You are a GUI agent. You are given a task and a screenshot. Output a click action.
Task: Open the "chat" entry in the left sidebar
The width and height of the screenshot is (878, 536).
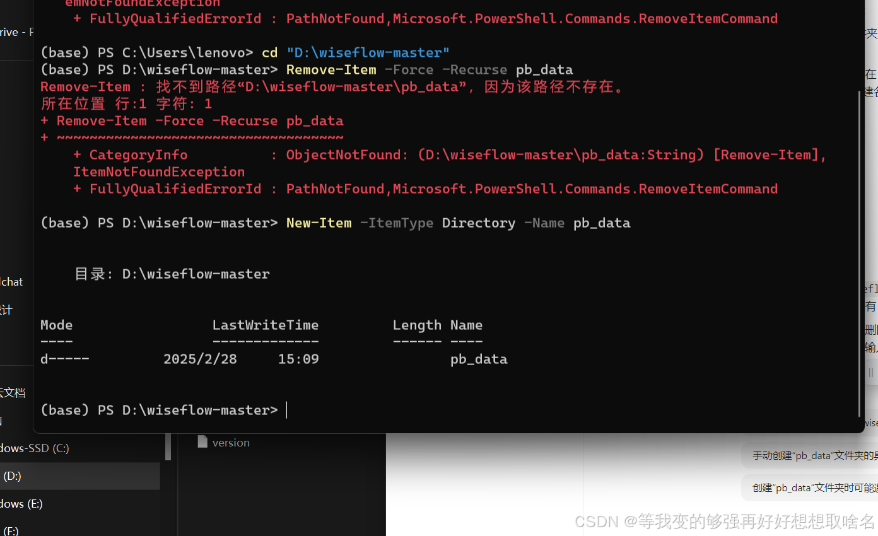click(x=11, y=281)
